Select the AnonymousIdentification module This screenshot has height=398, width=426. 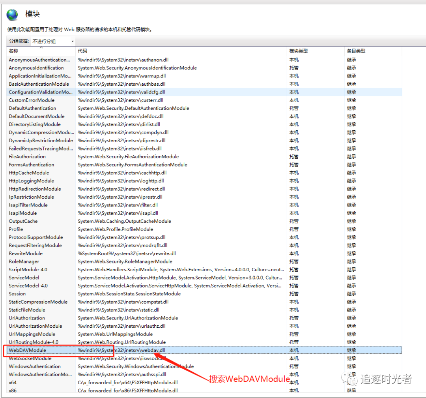(36, 68)
